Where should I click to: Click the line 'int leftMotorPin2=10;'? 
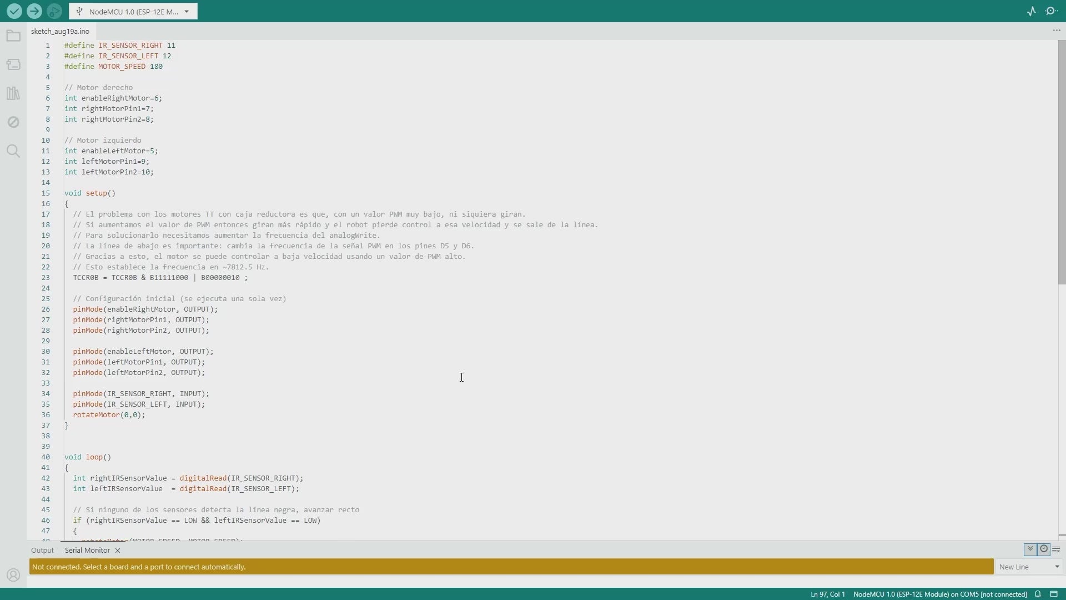109,172
